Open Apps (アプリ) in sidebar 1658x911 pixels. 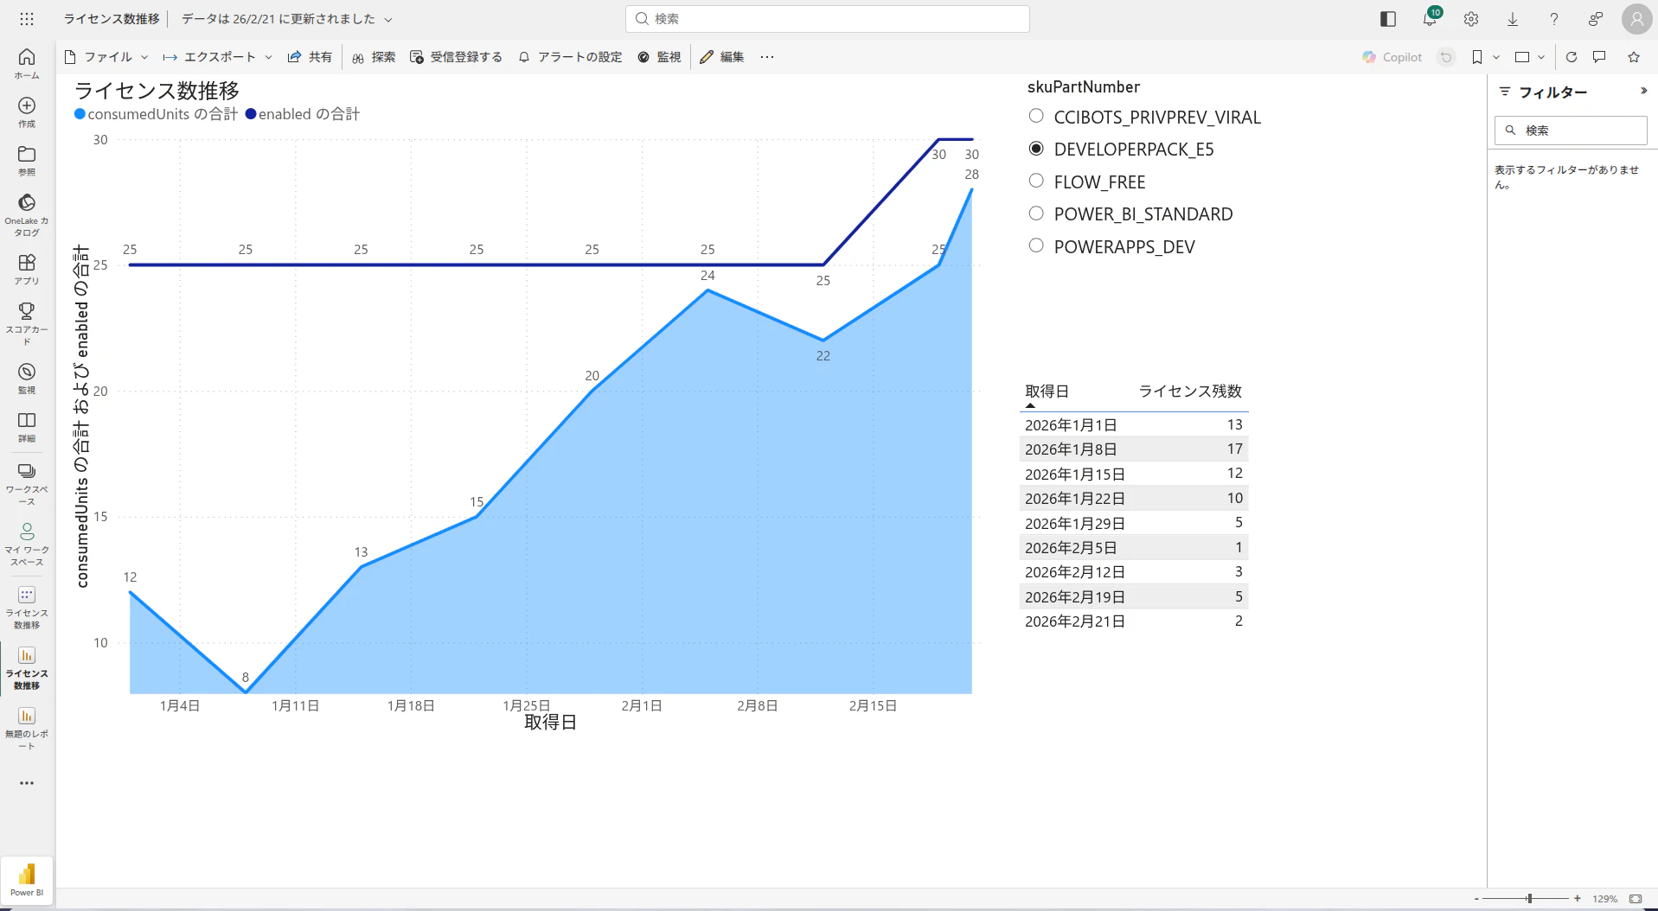pyautogui.click(x=27, y=269)
